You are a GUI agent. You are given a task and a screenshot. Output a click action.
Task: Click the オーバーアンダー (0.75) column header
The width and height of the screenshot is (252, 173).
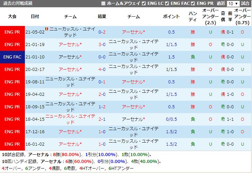pos(242,16)
